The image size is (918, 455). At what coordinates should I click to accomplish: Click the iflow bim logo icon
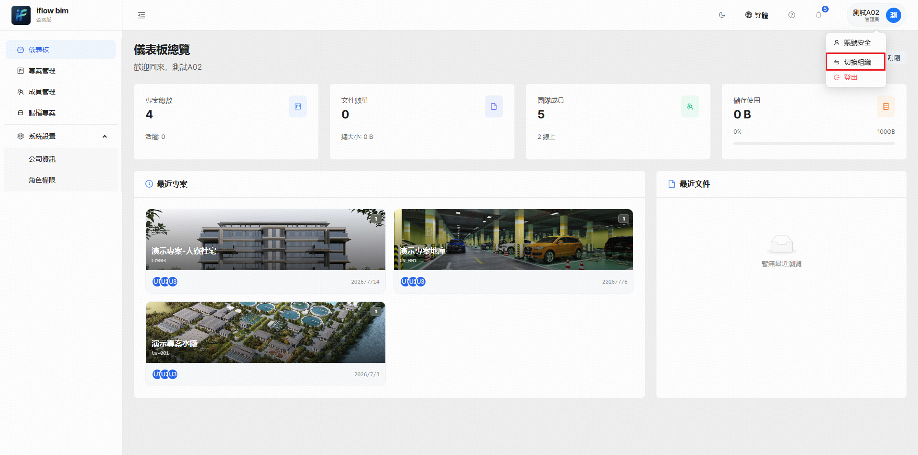coord(21,15)
